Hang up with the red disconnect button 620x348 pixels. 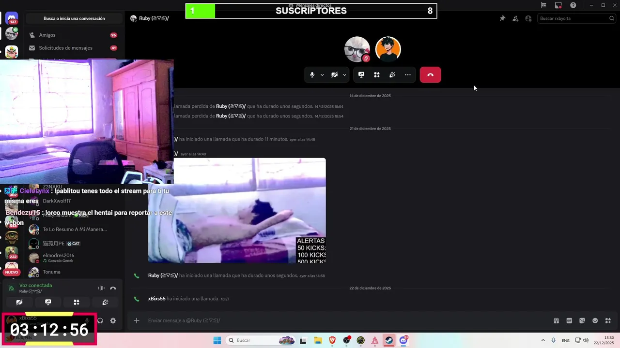click(x=430, y=75)
